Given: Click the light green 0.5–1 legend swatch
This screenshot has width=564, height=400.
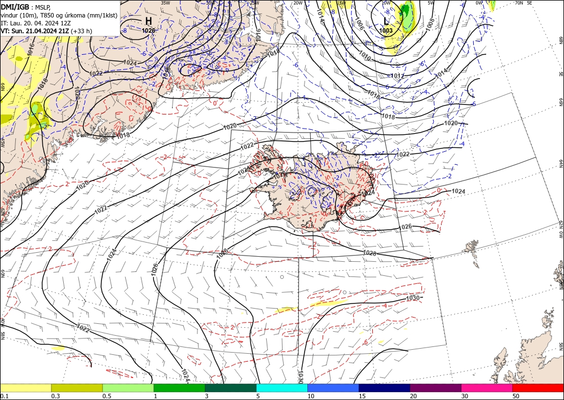Looking at the screenshot, I should 128,388.
